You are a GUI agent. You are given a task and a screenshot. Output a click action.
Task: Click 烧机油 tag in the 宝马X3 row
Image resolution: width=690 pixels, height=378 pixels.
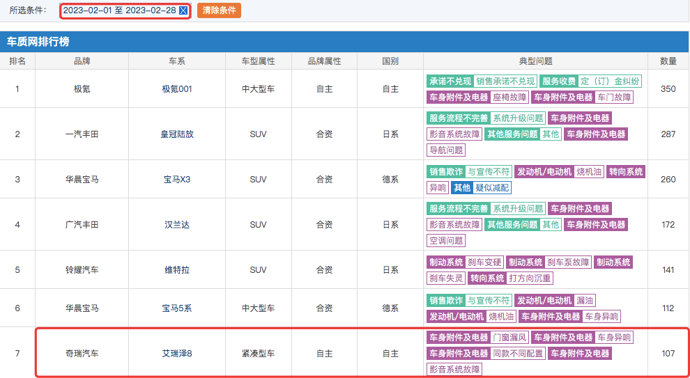tap(589, 172)
